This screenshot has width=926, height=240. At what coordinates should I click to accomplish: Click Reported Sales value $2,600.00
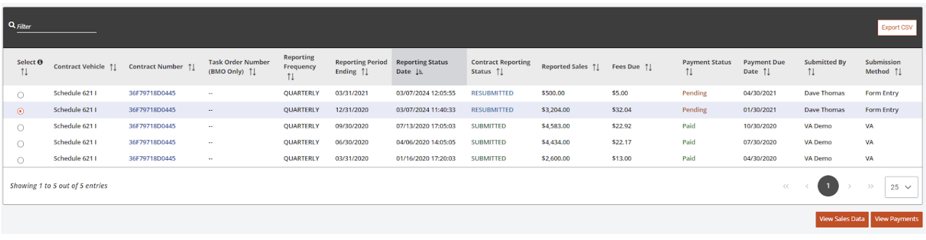tap(556, 159)
